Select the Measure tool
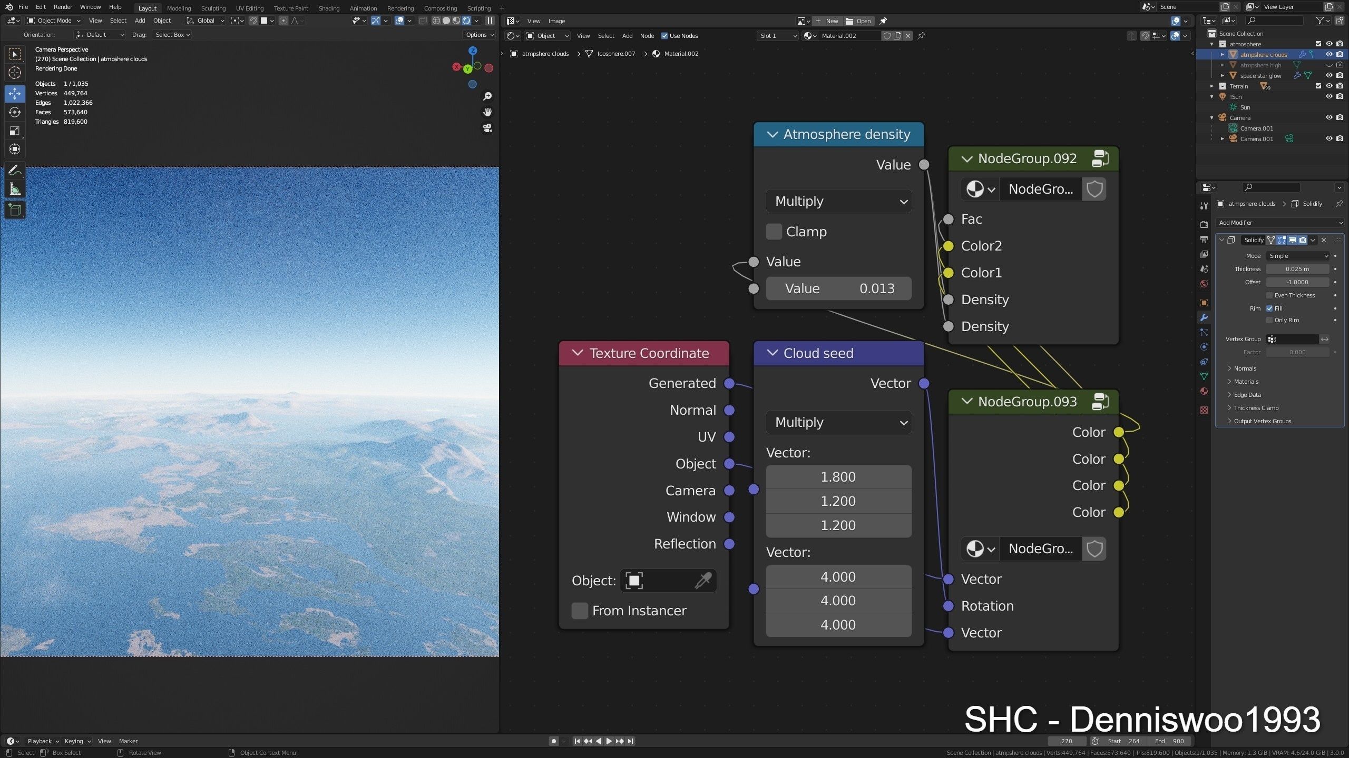 click(15, 189)
